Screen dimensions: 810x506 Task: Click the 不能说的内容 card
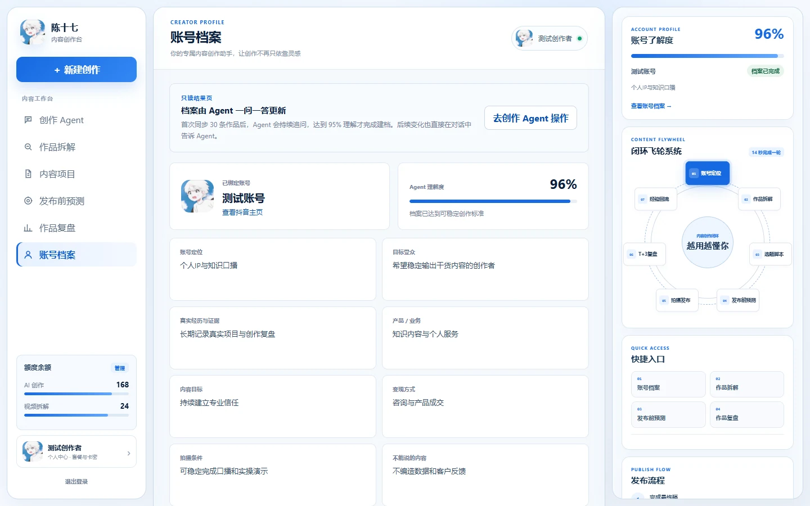485,475
